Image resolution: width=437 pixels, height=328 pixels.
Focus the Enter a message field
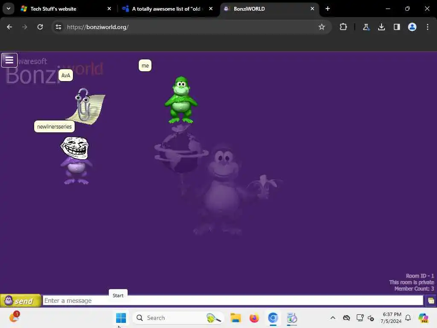tap(233, 301)
